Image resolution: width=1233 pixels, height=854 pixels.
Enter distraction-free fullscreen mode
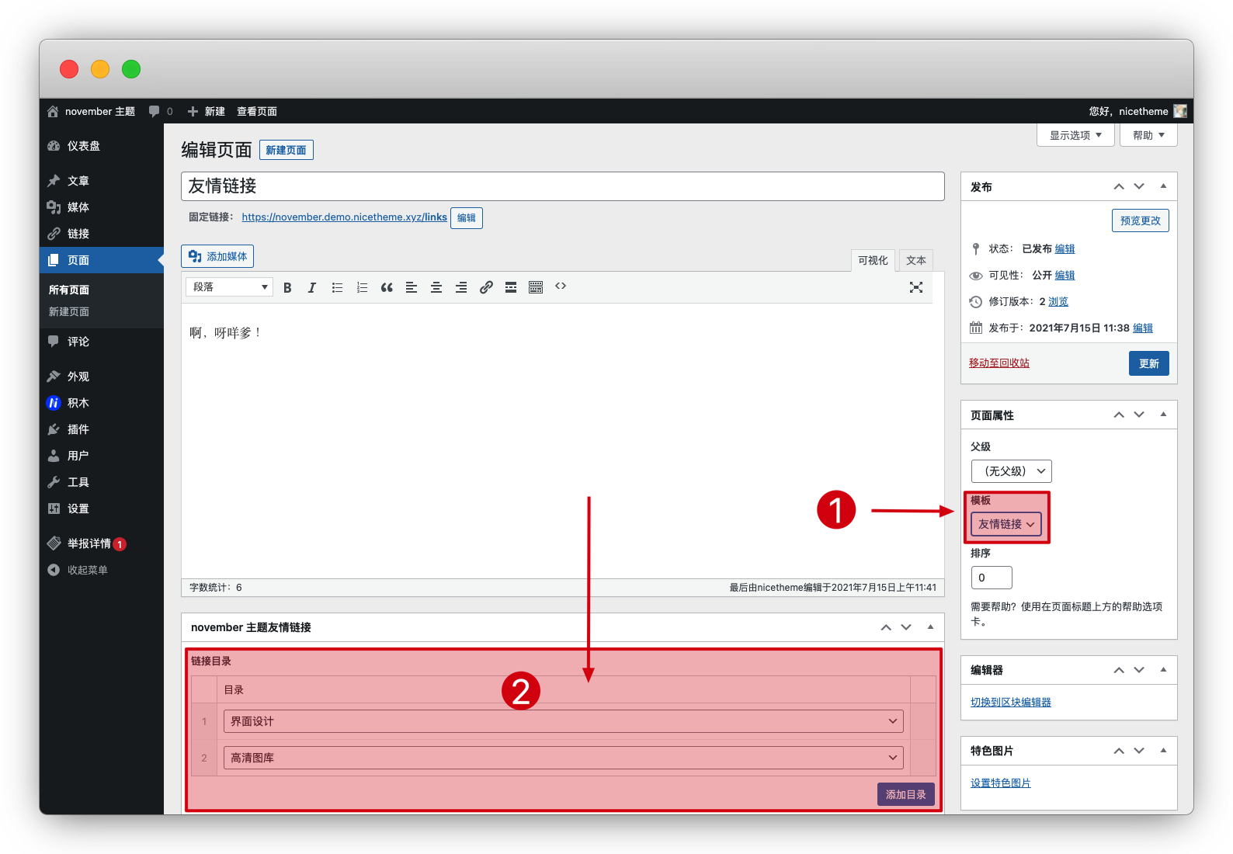[x=916, y=287]
